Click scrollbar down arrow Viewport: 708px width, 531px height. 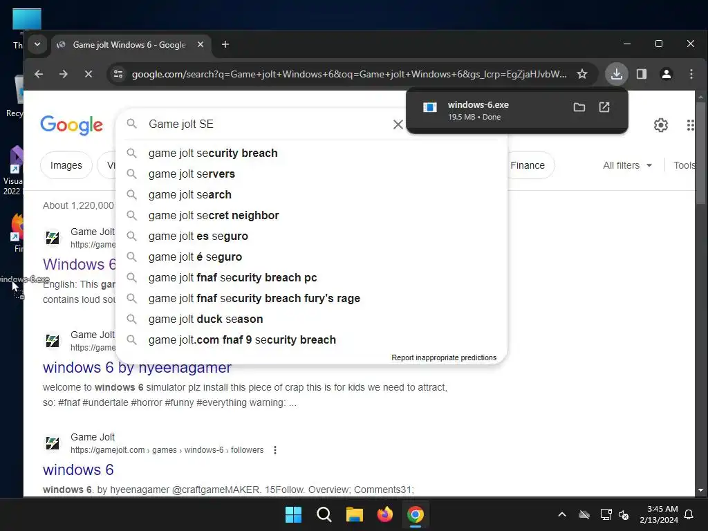pyautogui.click(x=700, y=490)
